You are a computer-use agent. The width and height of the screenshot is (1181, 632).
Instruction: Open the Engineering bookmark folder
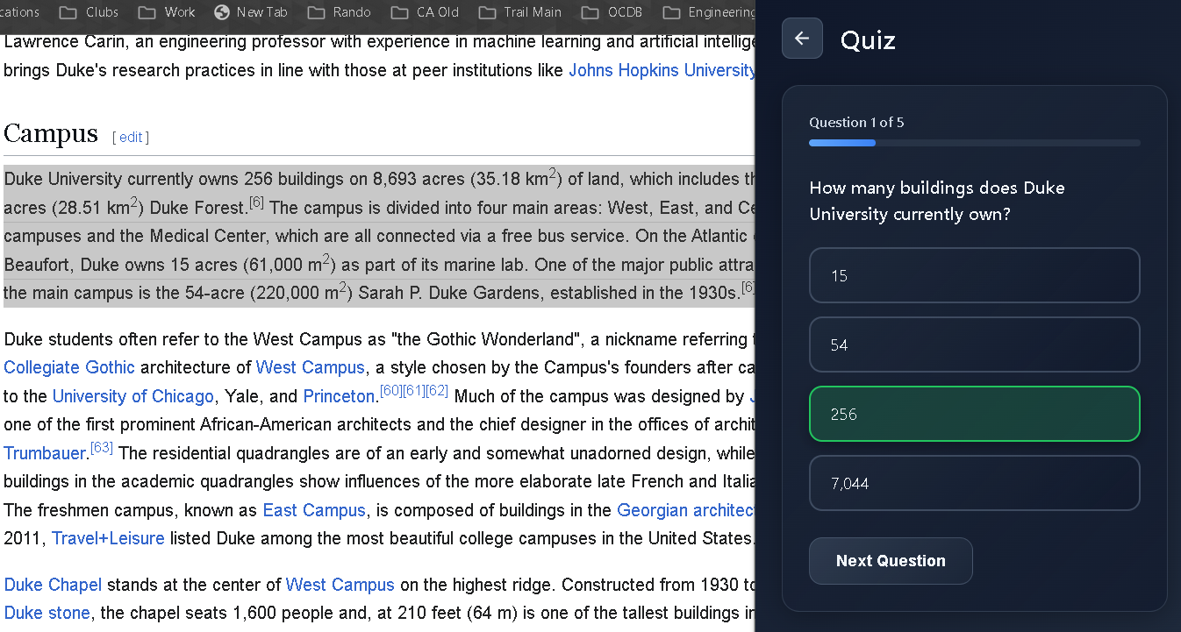tap(709, 12)
